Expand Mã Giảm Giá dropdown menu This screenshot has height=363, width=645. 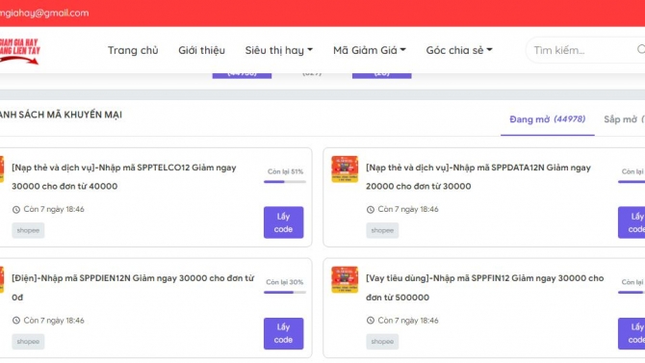click(x=370, y=50)
